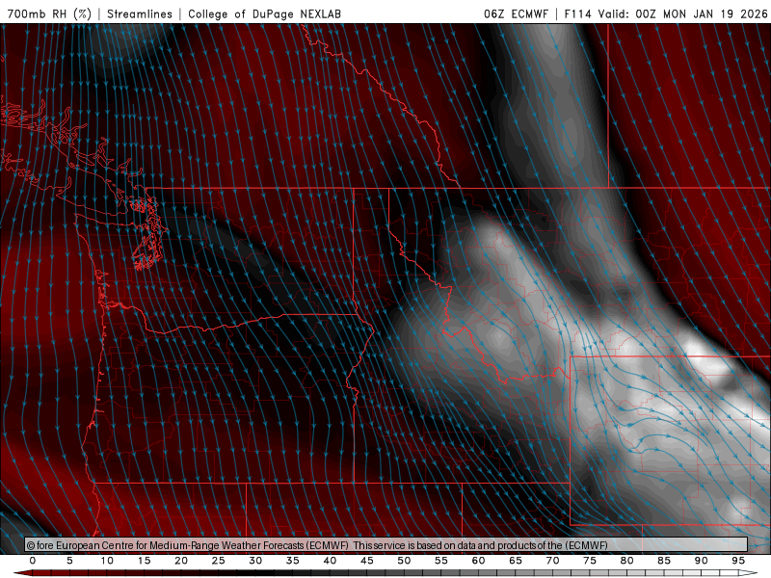This screenshot has height=578, width=771.
Task: Click legend value '40' on the scale
Action: tap(330, 561)
